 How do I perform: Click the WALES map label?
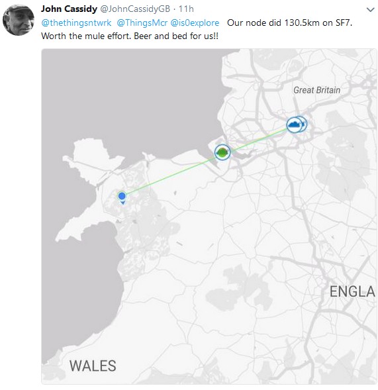(93, 366)
